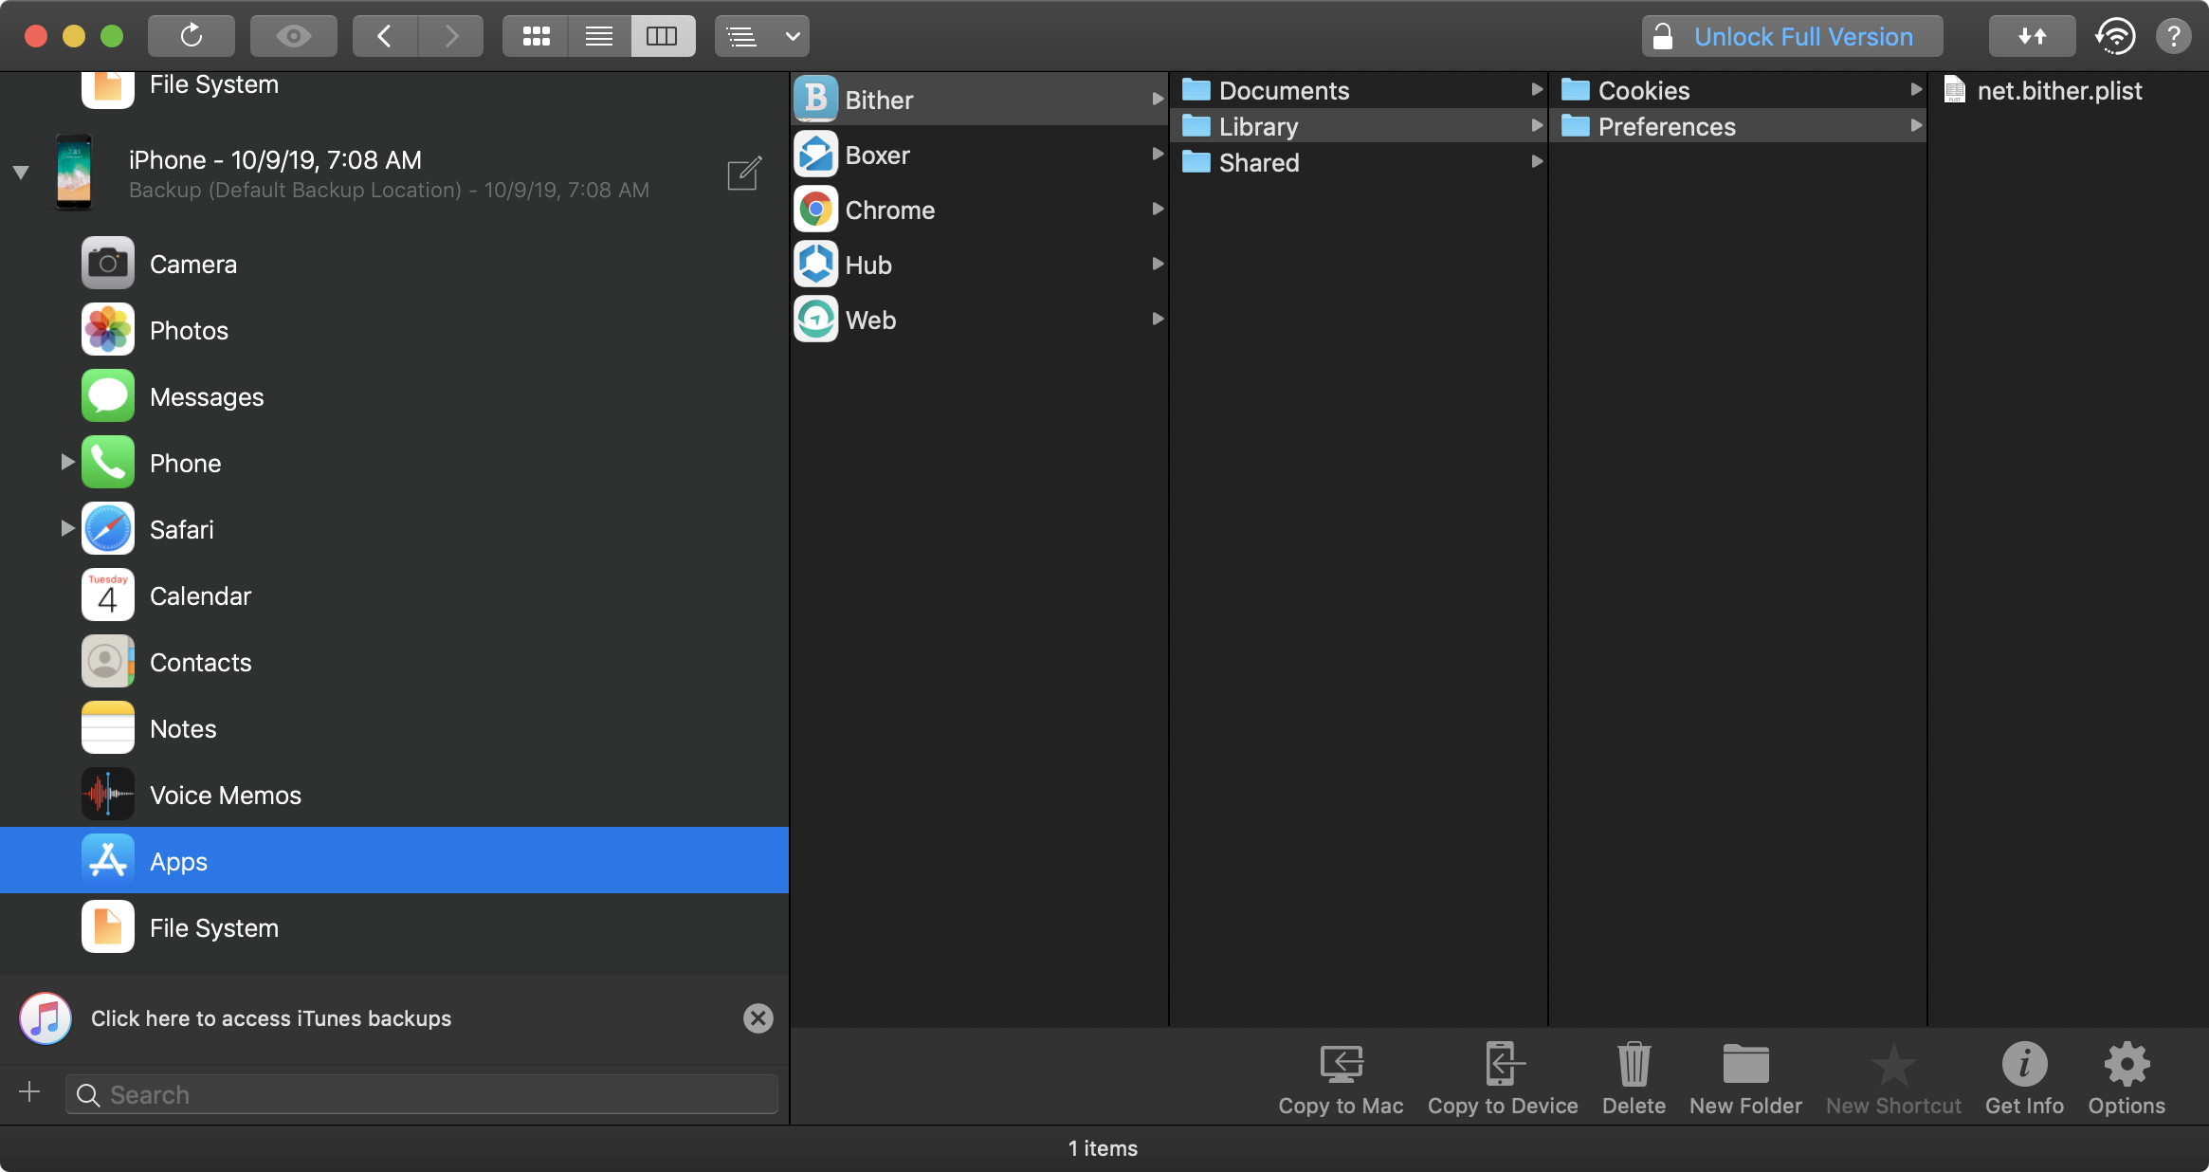2209x1172 pixels.
Task: Expand the Bither submenu arrow
Action: coord(1156,100)
